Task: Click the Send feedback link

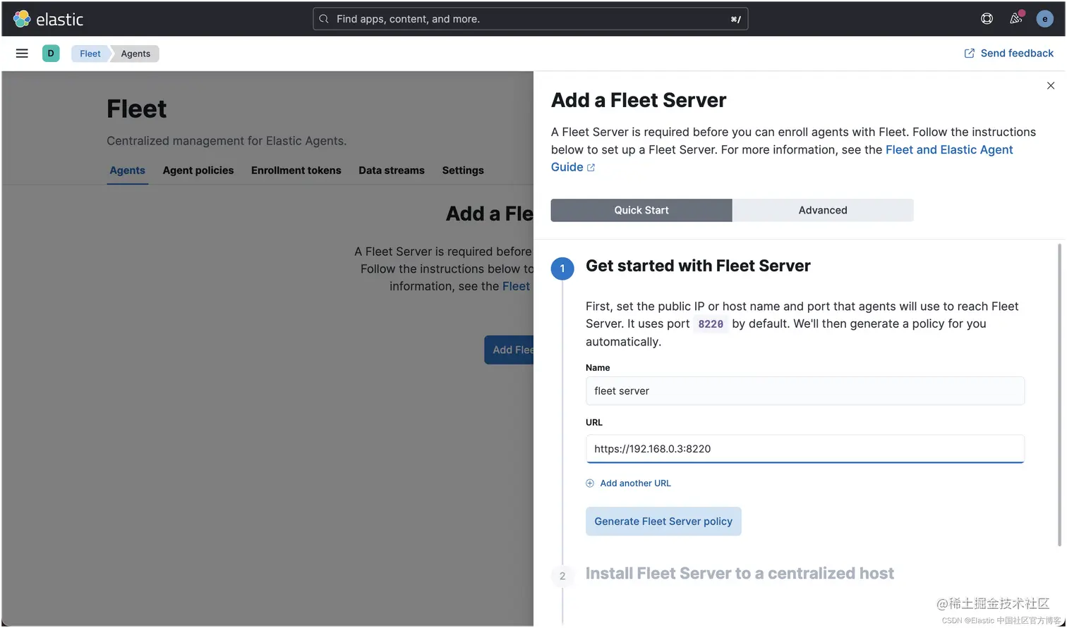Action: [1008, 54]
